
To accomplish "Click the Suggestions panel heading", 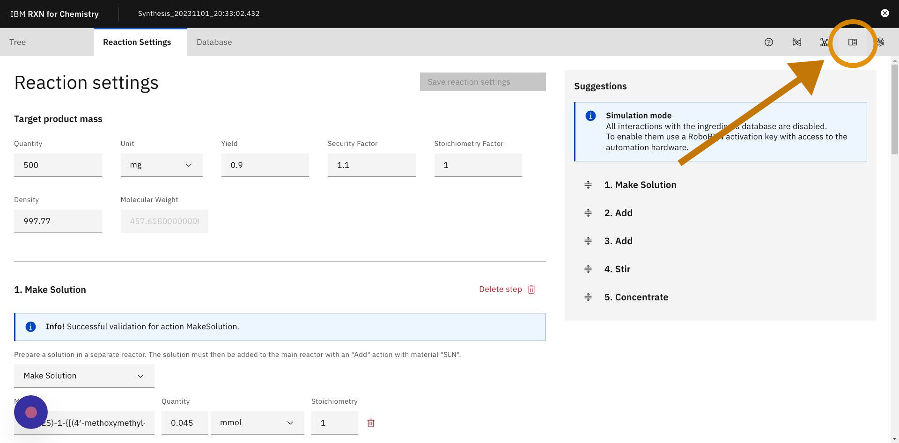I will click(x=600, y=86).
